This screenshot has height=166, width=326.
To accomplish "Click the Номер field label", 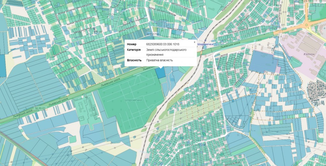I will (131, 44).
